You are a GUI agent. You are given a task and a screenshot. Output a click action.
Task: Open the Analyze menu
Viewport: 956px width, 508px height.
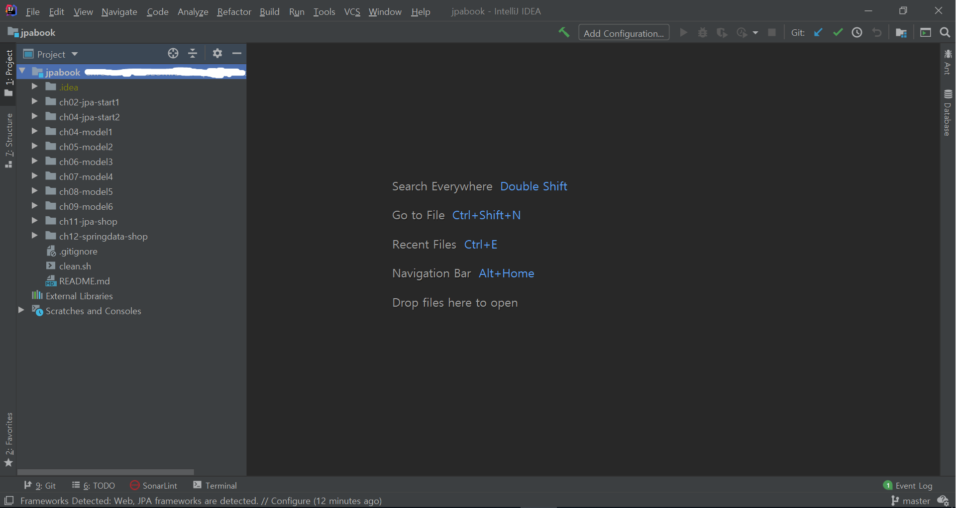click(x=193, y=11)
